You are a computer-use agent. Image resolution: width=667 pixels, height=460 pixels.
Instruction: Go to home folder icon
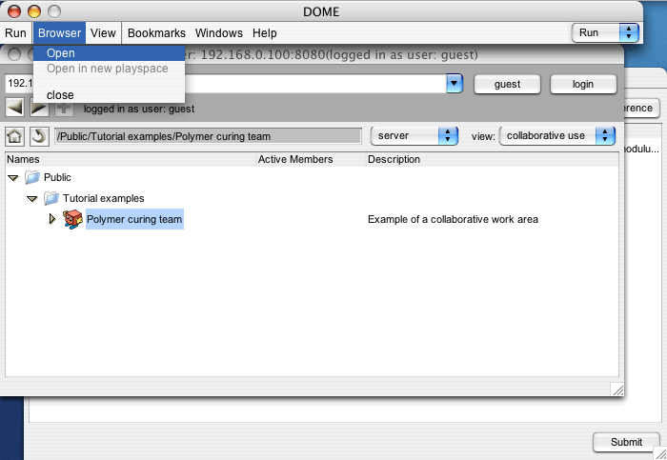[15, 136]
